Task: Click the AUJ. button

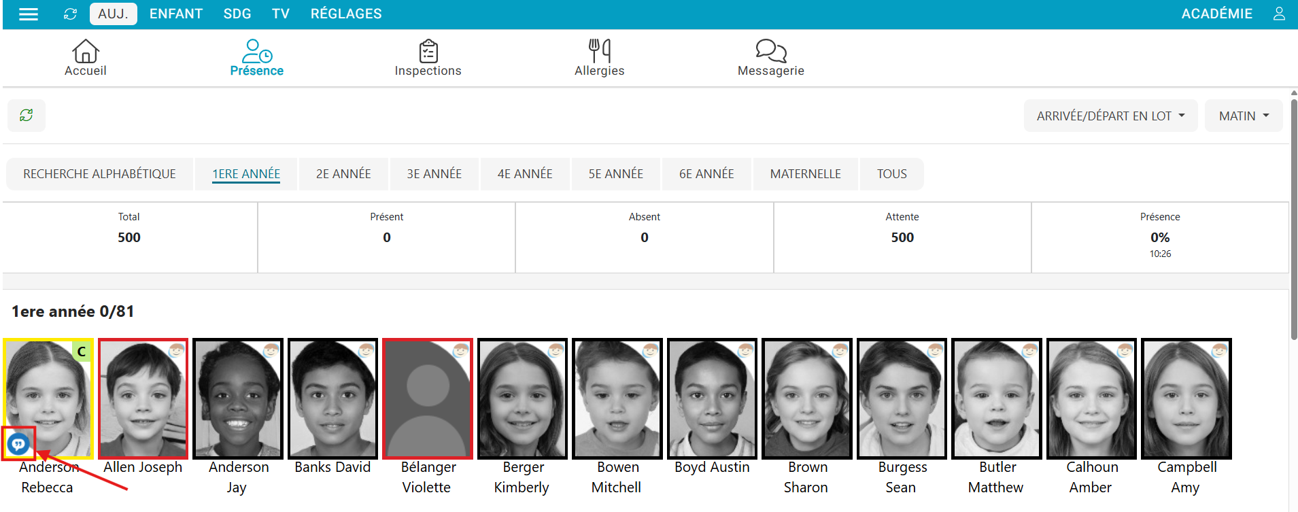Action: [x=113, y=14]
